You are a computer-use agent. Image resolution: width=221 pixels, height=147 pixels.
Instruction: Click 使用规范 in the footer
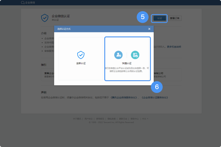point(100,119)
